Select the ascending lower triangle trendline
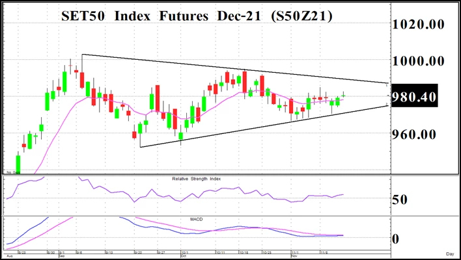The width and height of the screenshot is (461, 260). tap(264, 126)
